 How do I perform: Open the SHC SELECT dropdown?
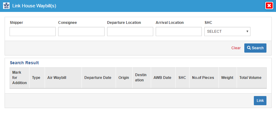click(x=227, y=32)
